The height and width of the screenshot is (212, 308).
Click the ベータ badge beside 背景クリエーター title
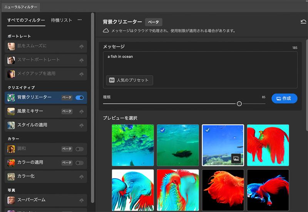[x=154, y=22]
